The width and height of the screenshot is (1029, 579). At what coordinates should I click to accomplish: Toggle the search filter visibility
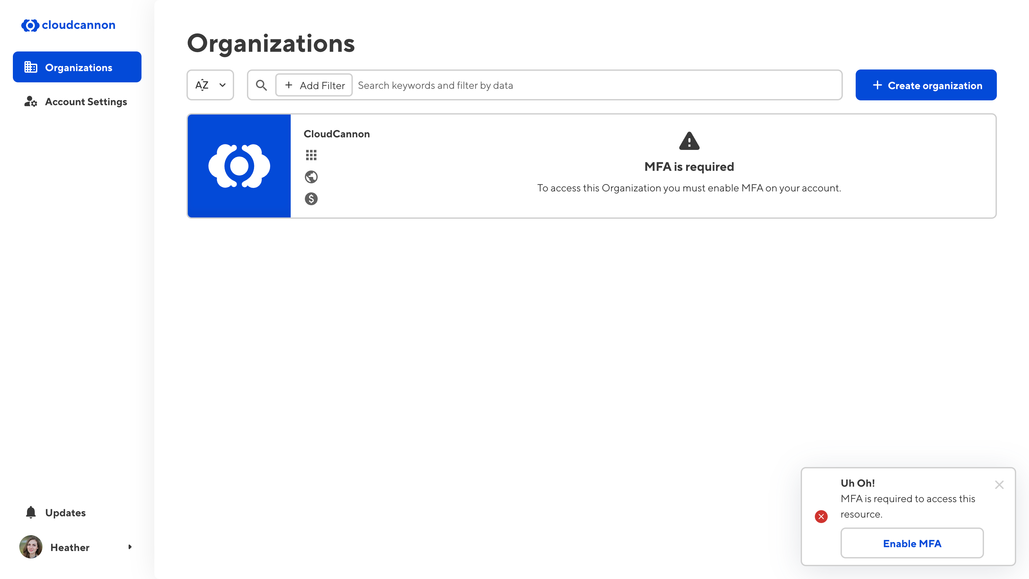coord(261,85)
